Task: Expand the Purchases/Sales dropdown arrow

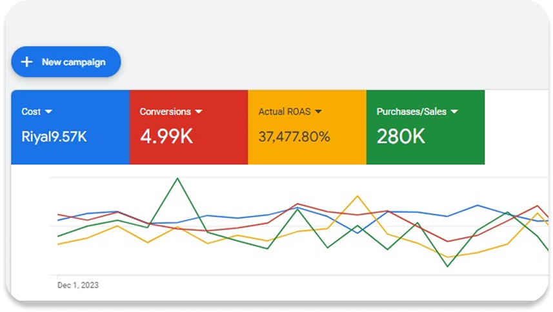Action: click(x=454, y=112)
